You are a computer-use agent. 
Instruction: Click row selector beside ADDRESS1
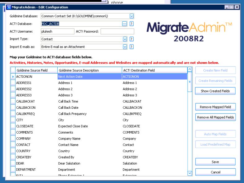[x=13, y=83]
